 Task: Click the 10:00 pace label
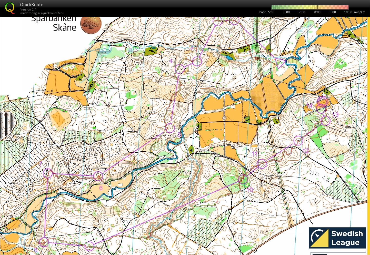[x=348, y=12]
